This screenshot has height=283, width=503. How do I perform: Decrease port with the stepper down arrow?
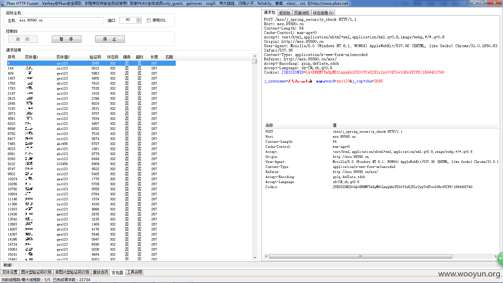click(x=139, y=21)
